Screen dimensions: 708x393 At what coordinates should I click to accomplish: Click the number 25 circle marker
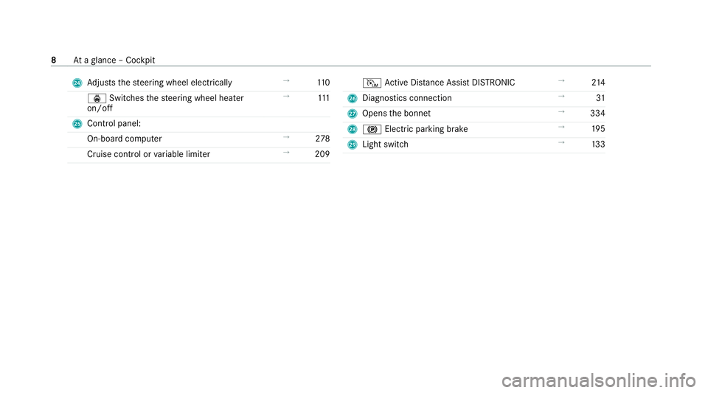click(x=77, y=124)
